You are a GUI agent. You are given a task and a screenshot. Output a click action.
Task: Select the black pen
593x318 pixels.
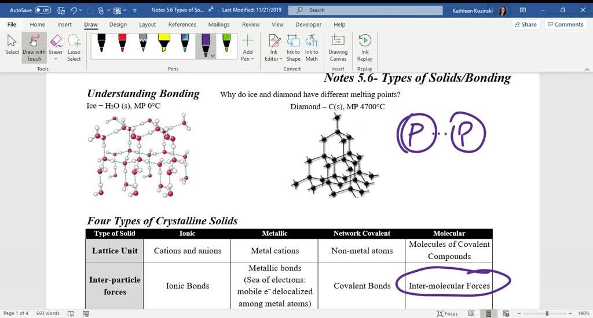point(101,43)
